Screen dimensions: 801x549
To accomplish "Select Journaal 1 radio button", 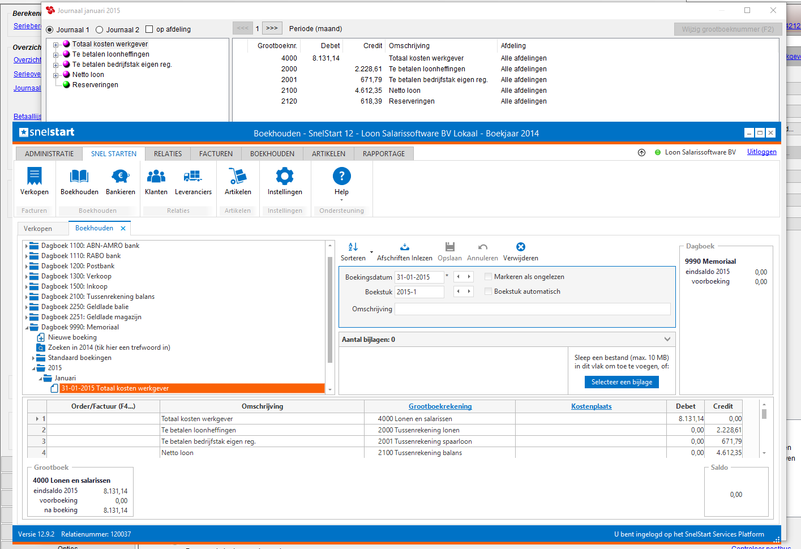I will click(x=50, y=30).
